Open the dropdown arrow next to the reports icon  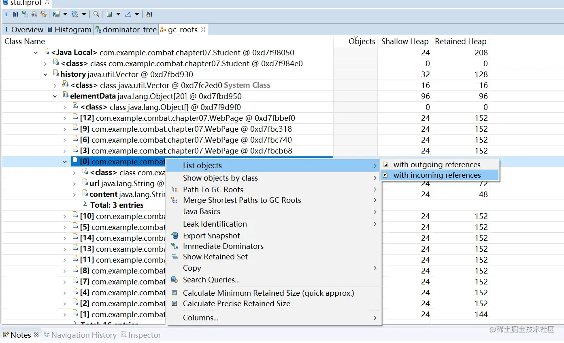(x=65, y=14)
